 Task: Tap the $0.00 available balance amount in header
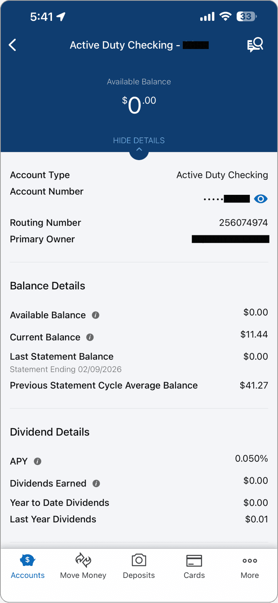[x=139, y=105]
